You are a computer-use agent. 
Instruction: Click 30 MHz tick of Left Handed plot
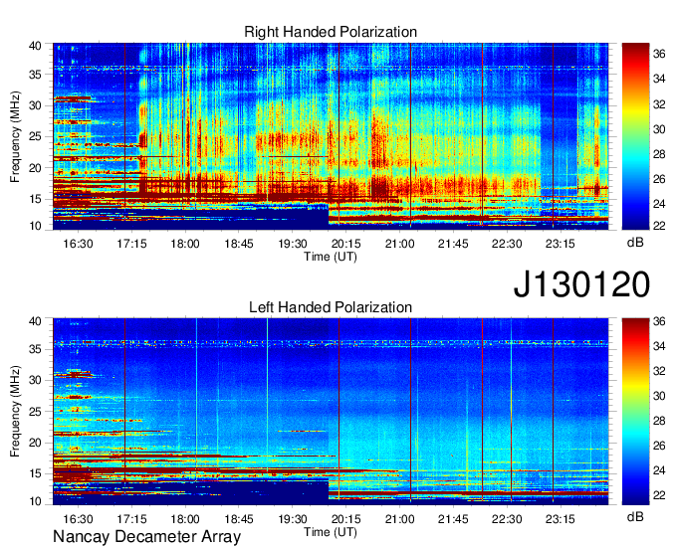tap(36, 380)
